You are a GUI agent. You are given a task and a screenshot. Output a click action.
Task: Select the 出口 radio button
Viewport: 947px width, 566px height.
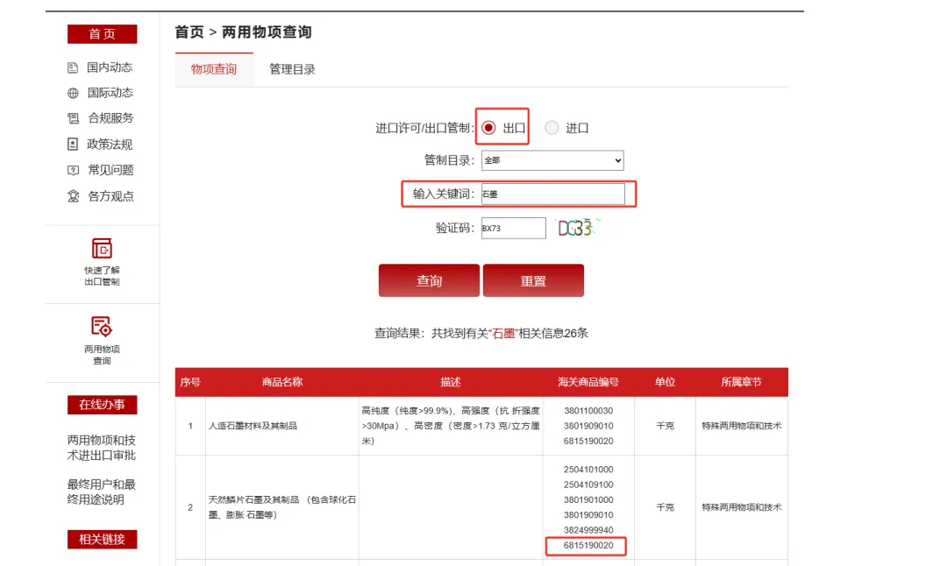coord(488,128)
